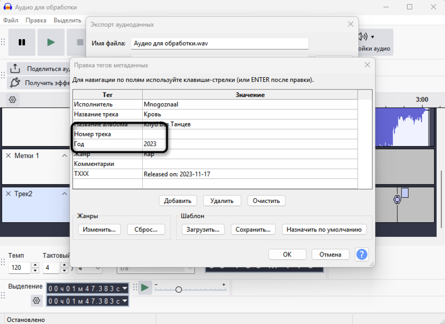Open first selection time format dropdown
Image resolution: width=445 pixels, height=324 pixels.
click(x=125, y=289)
